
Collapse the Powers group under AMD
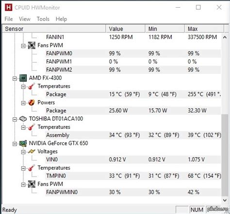coord(23,103)
